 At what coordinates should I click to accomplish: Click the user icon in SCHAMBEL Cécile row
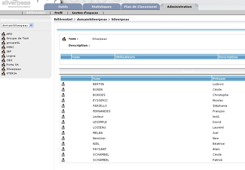[x=63, y=155]
